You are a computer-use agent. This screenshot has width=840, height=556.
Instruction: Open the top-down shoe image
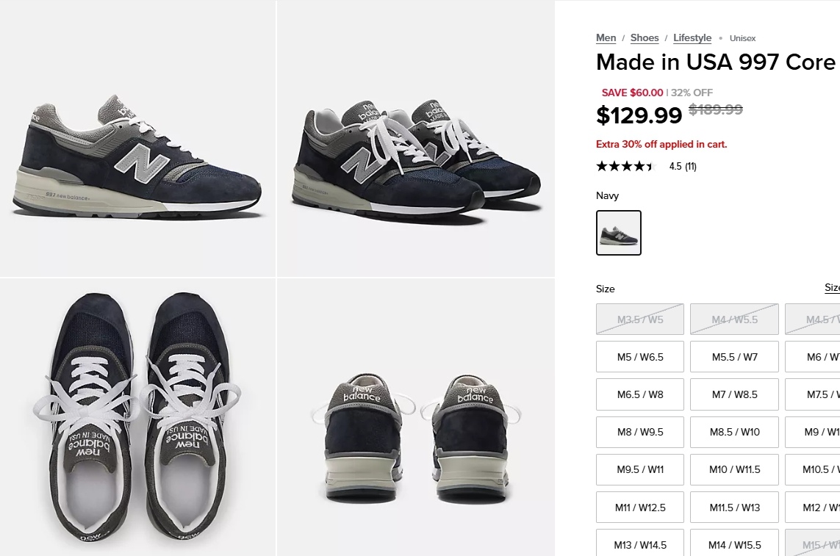(x=137, y=417)
